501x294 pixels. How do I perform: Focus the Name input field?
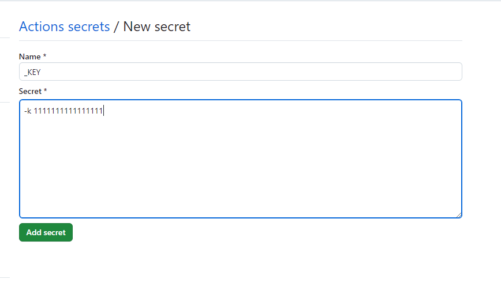pos(241,71)
